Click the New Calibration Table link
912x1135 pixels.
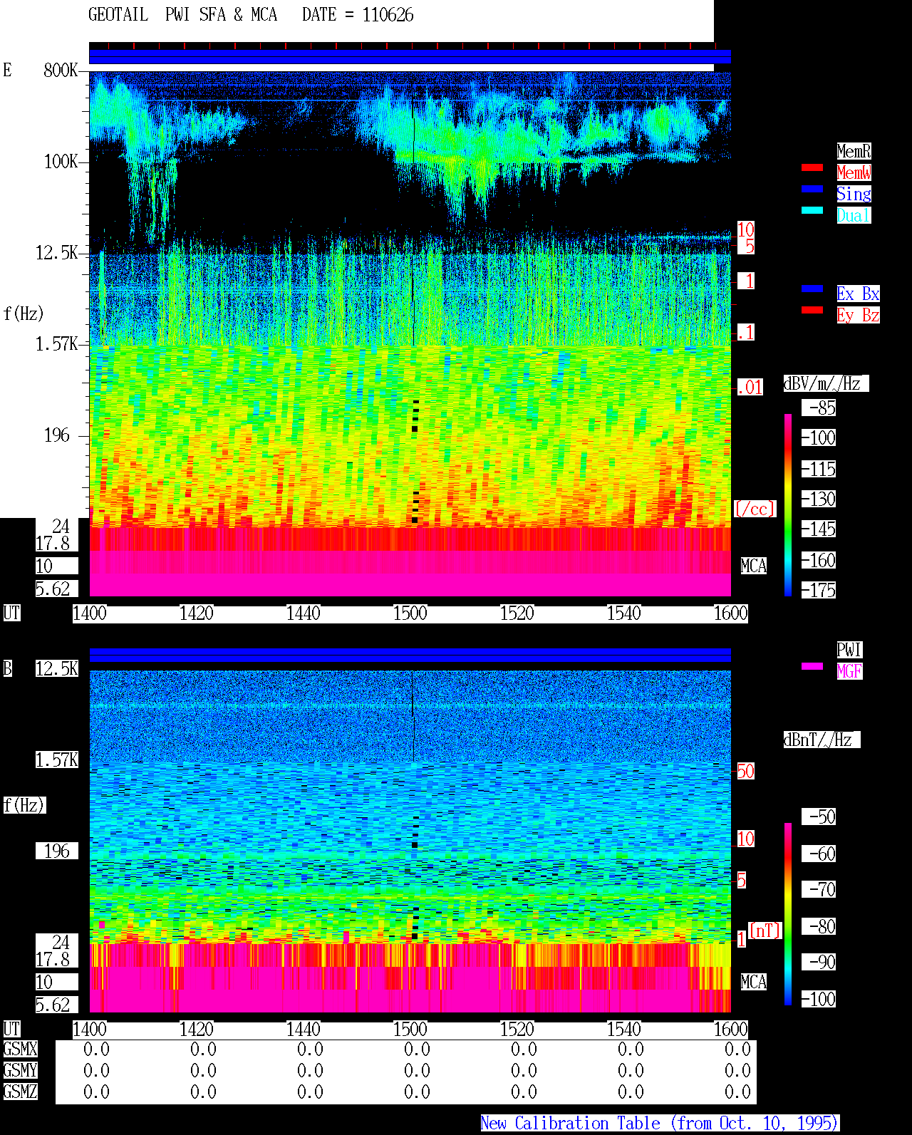660,1124
